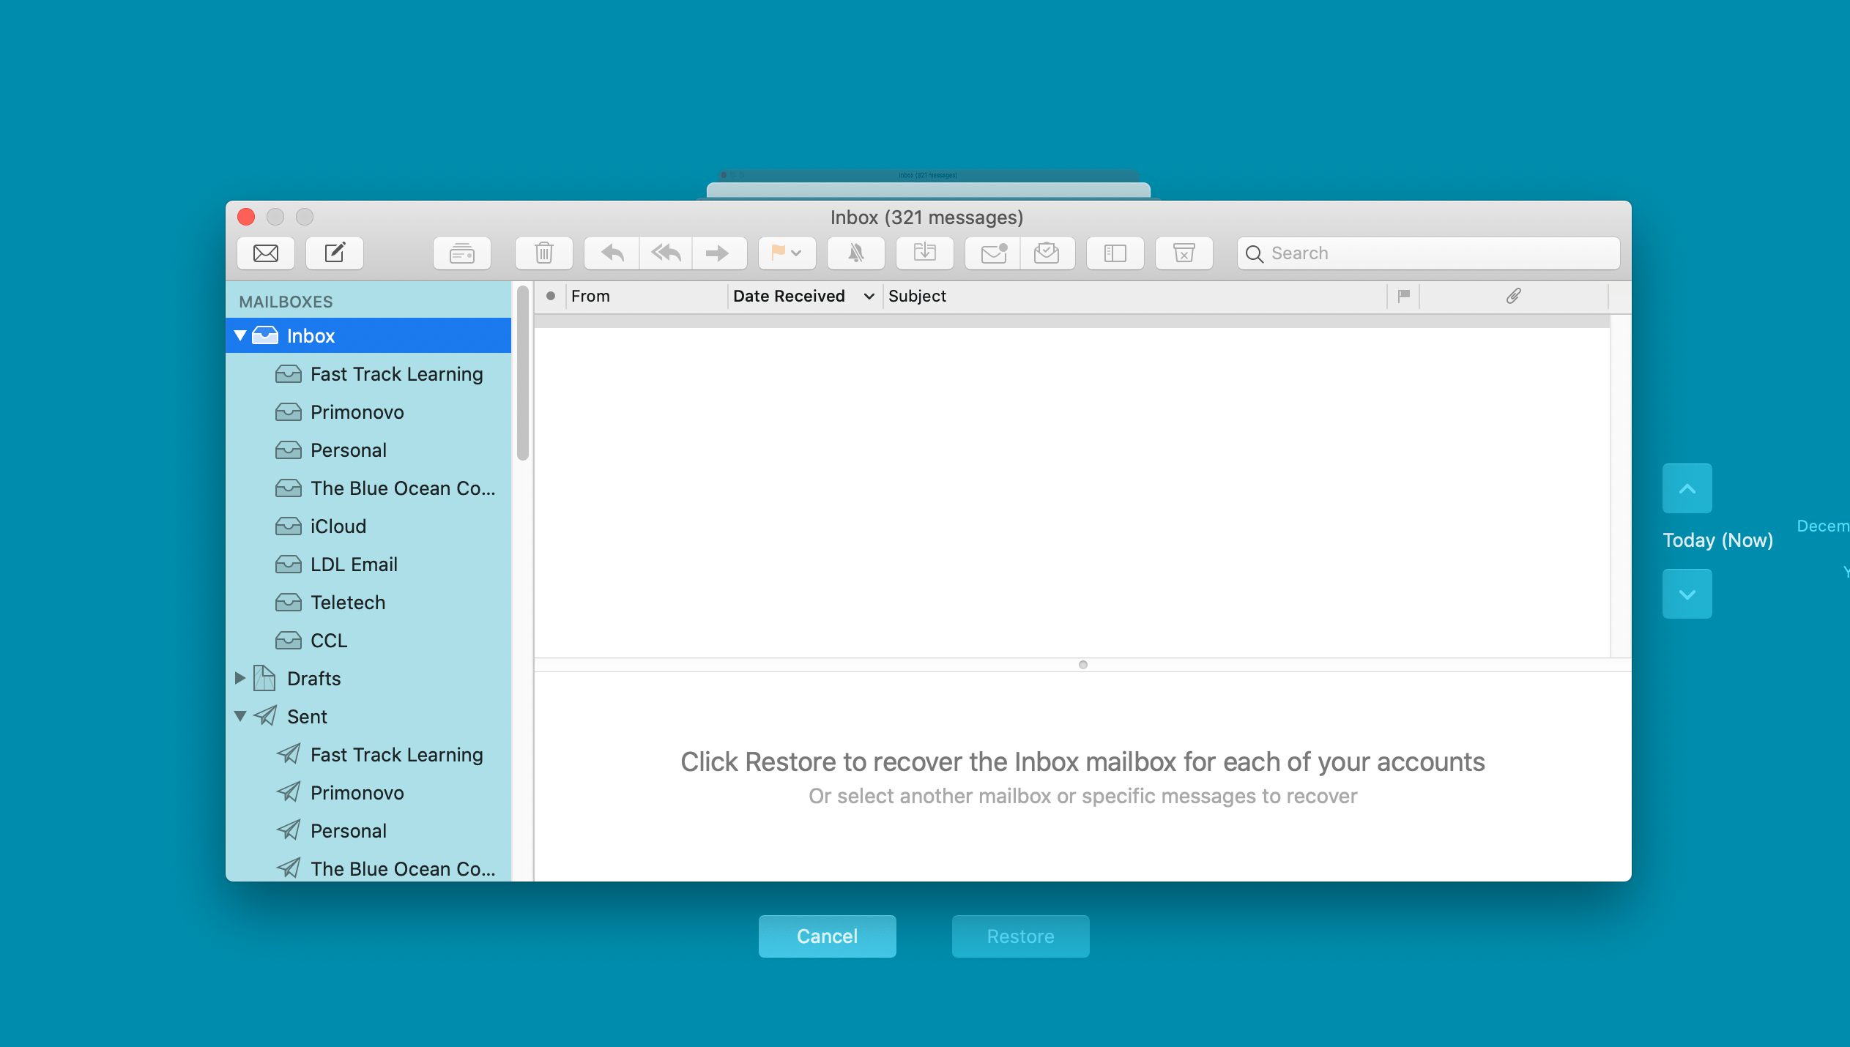Collapse the Sent mailbox triangle
The height and width of the screenshot is (1047, 1850).
click(x=240, y=716)
